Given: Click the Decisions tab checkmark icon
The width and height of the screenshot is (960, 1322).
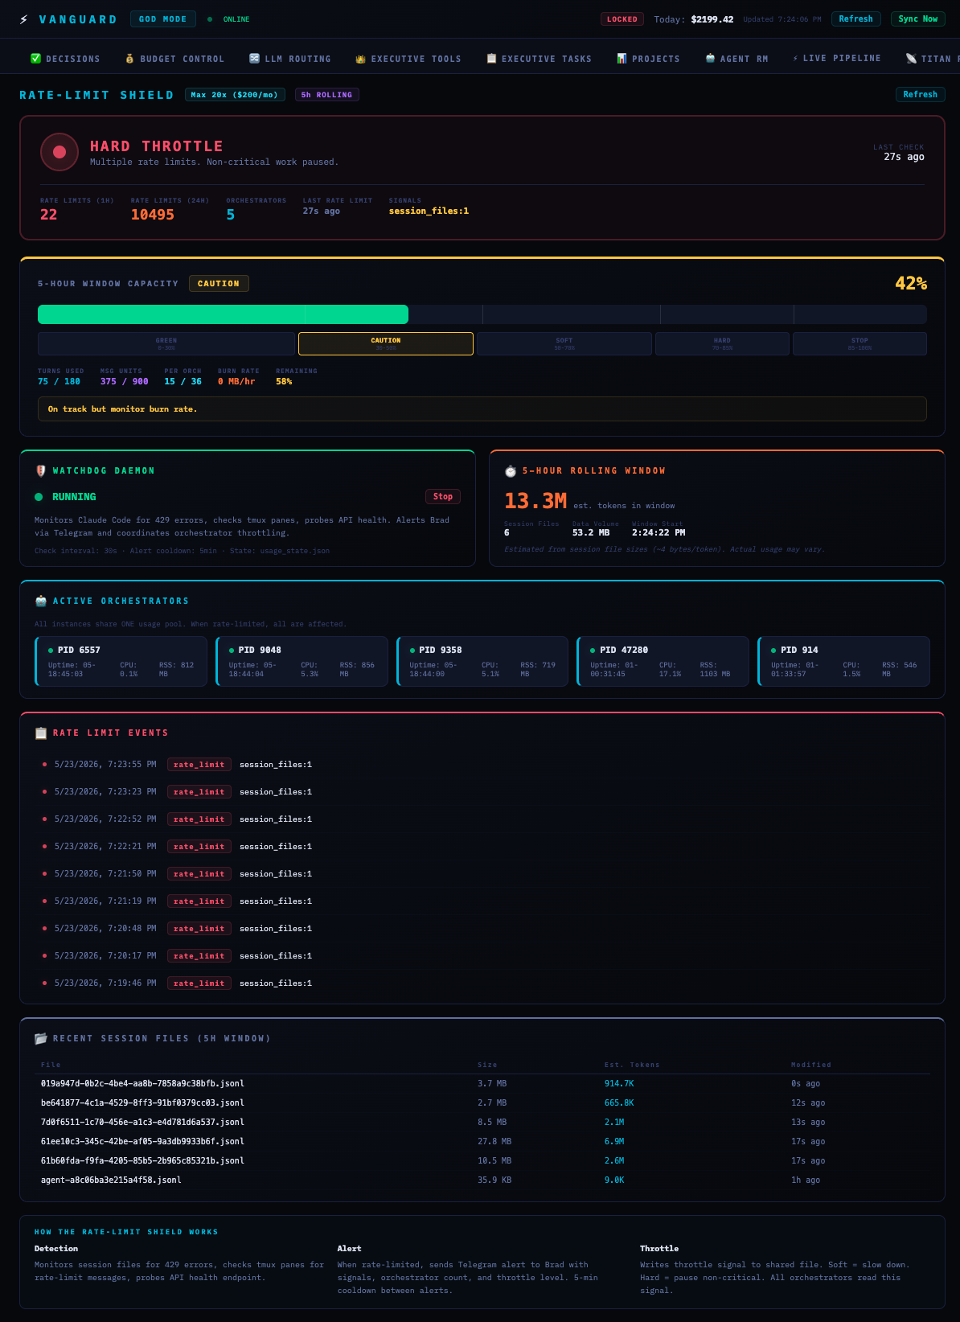Looking at the screenshot, I should pyautogui.click(x=35, y=59).
